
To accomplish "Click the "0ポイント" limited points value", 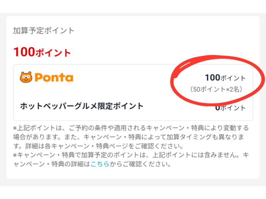I will click(x=230, y=108).
